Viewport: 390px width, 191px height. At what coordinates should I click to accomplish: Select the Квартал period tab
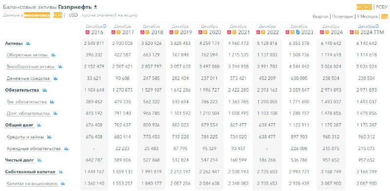(x=320, y=17)
